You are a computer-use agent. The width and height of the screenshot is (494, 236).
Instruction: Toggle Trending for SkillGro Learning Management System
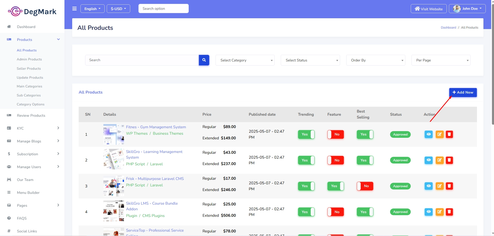[x=306, y=160]
